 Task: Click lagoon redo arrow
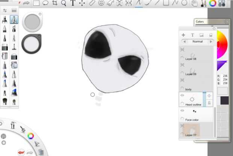[x=30, y=152]
